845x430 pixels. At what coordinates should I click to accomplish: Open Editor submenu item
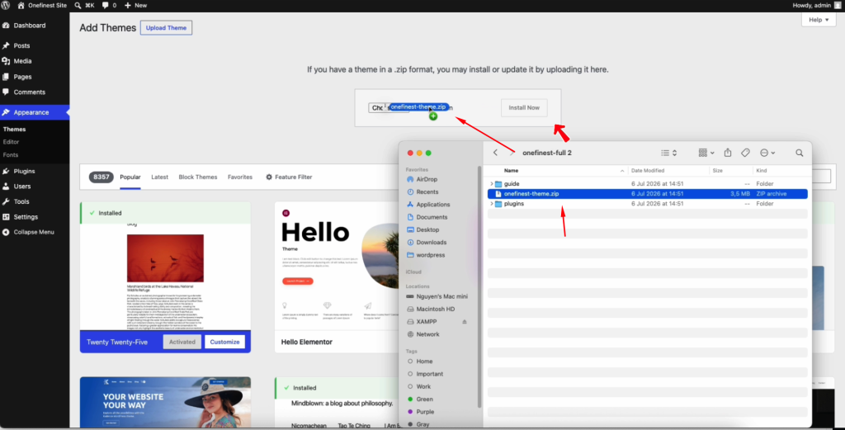coord(12,142)
